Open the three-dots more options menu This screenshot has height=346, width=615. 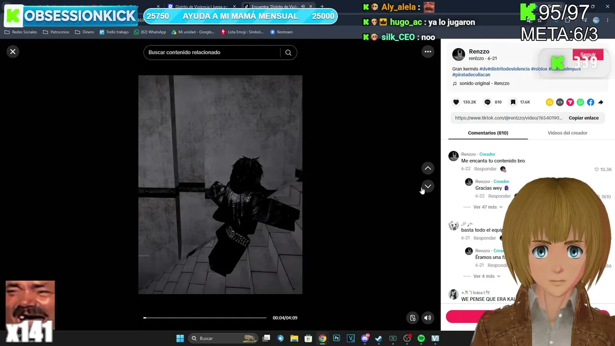(428, 51)
